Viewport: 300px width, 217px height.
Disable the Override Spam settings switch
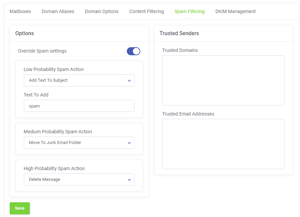click(133, 51)
